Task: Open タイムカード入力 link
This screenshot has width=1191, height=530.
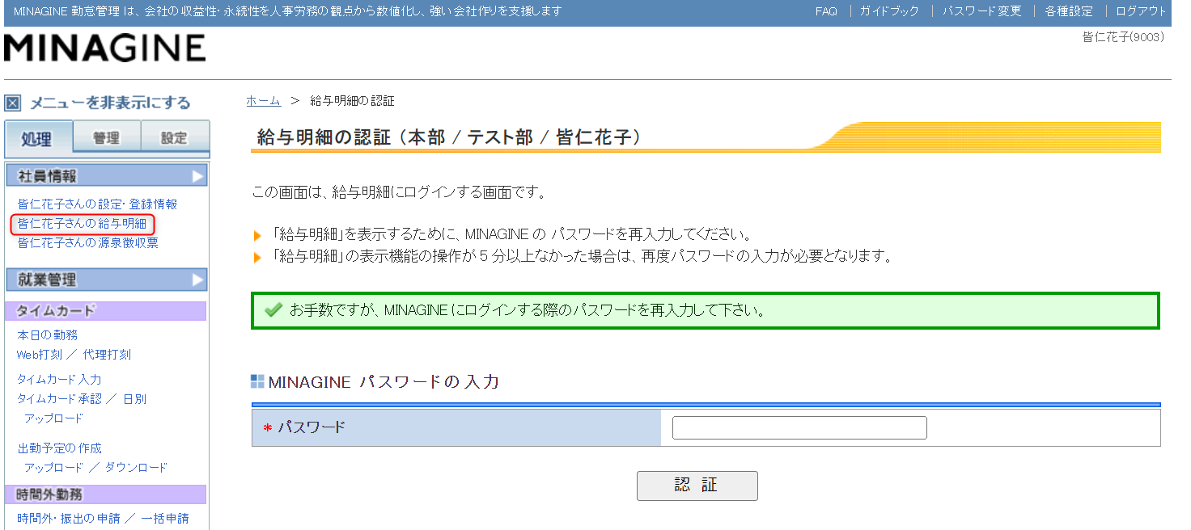Action: pyautogui.click(x=59, y=380)
